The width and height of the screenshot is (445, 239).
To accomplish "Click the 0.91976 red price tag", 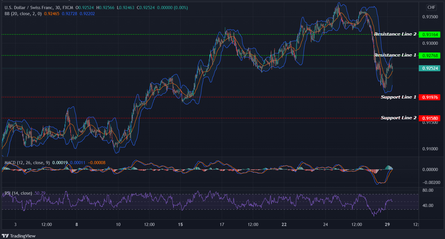I will point(430,97).
